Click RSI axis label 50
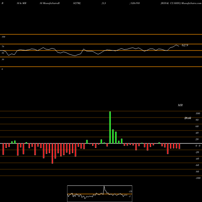 click(3, 53)
